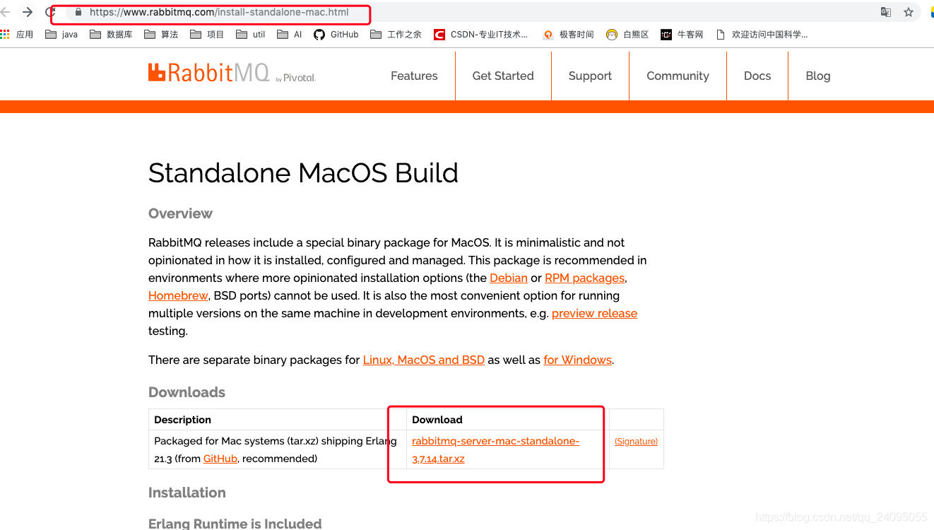This screenshot has width=934, height=530.
Task: Bookmark page with star icon
Action: click(909, 12)
